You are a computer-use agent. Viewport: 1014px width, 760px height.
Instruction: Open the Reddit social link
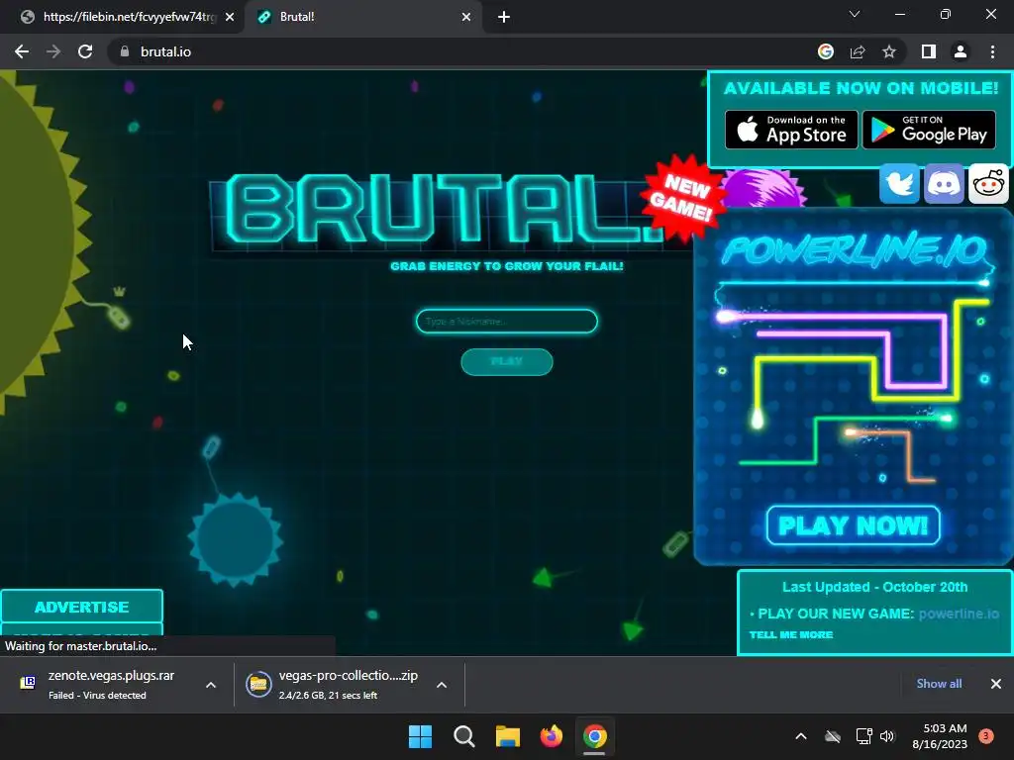tap(988, 184)
